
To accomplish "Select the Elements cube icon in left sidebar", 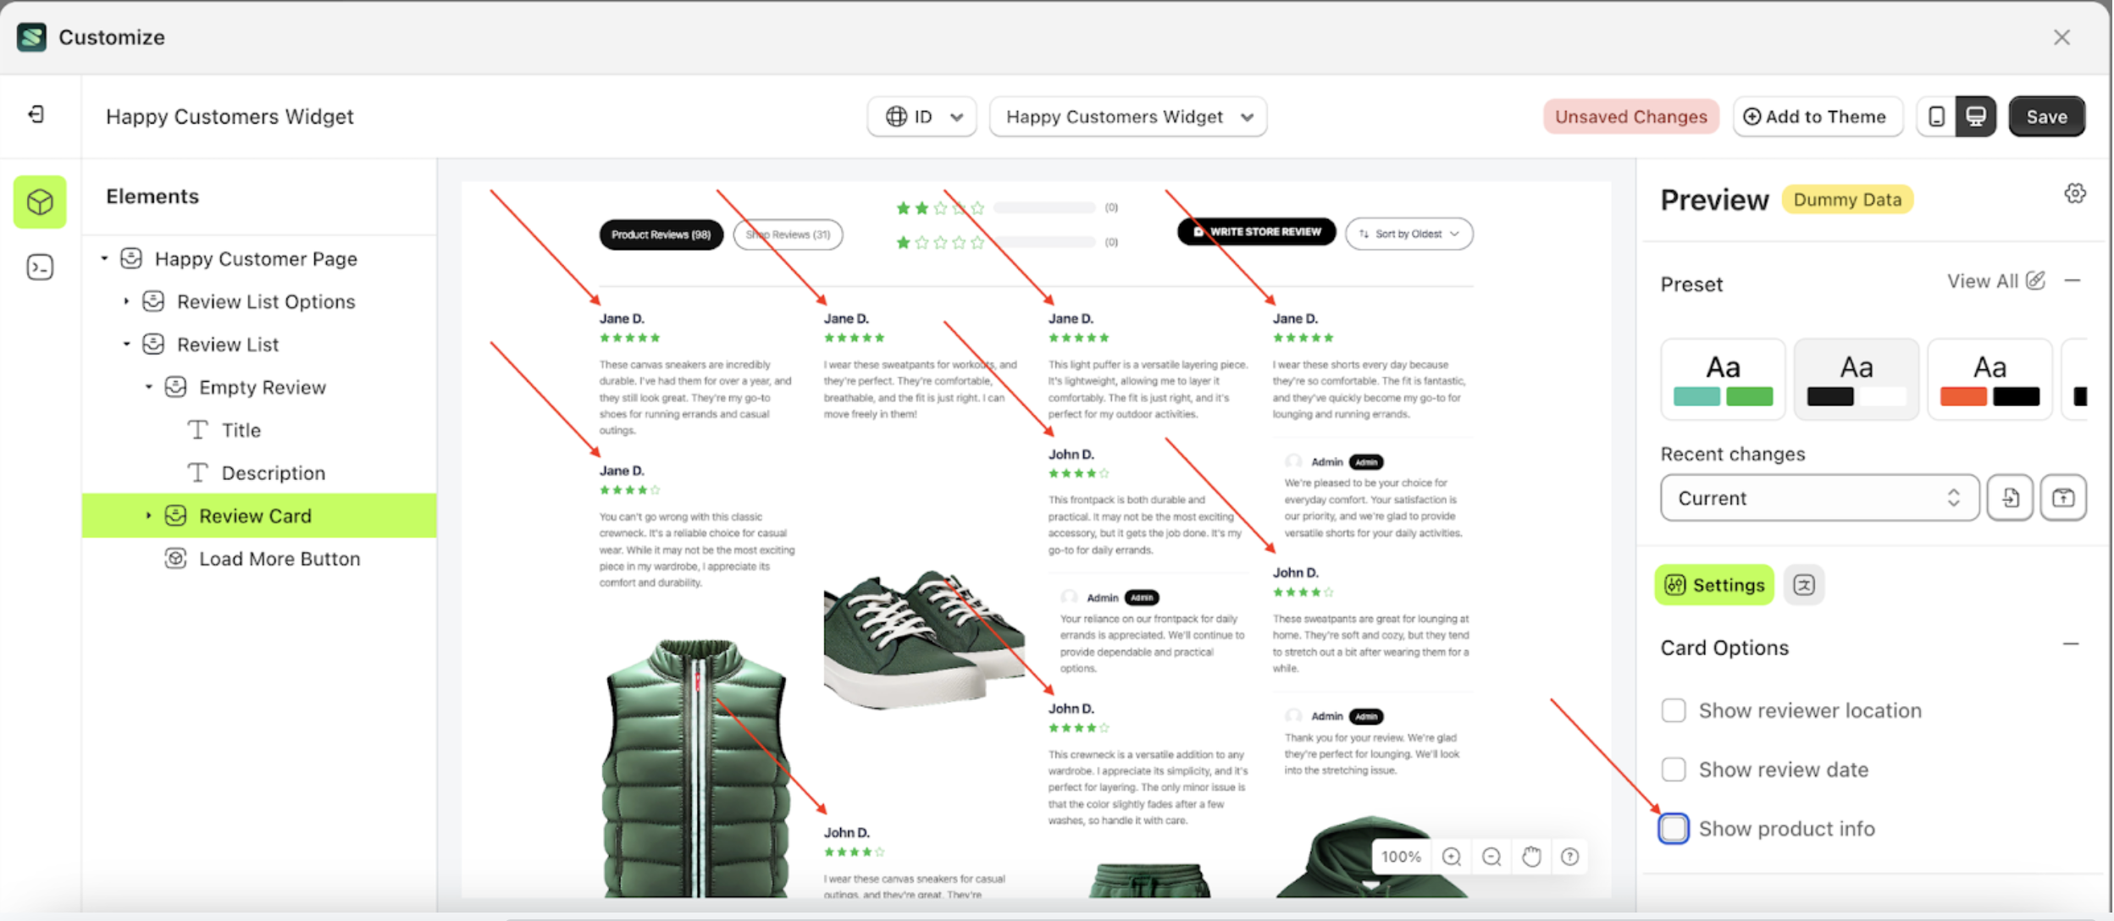I will click(39, 201).
